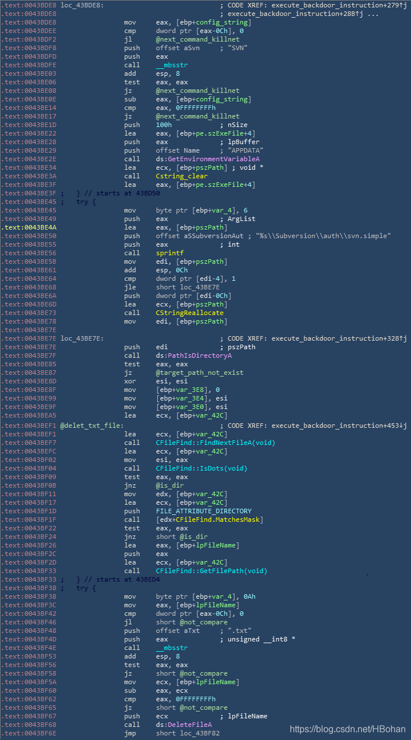Click the [ebp+var_3E8], 0 operand
This screenshot has height=740, width=411.
tap(188, 390)
